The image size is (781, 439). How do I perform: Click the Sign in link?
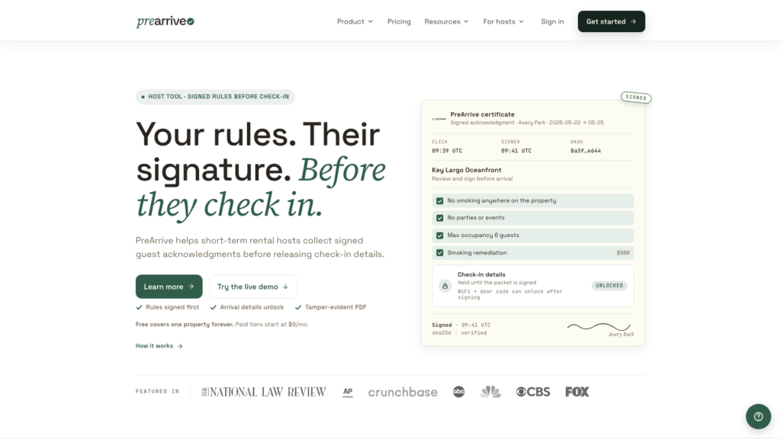pos(552,21)
